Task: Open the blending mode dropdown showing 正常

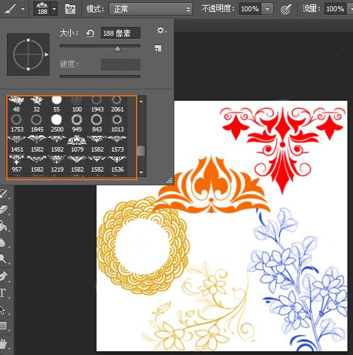Action: click(150, 9)
